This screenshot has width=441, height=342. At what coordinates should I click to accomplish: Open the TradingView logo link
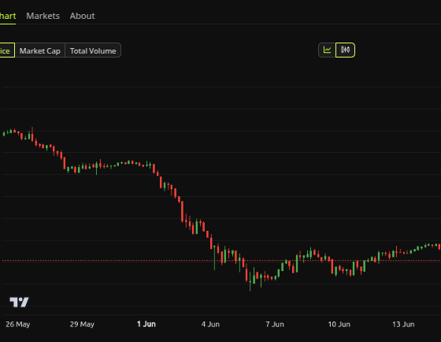(19, 302)
